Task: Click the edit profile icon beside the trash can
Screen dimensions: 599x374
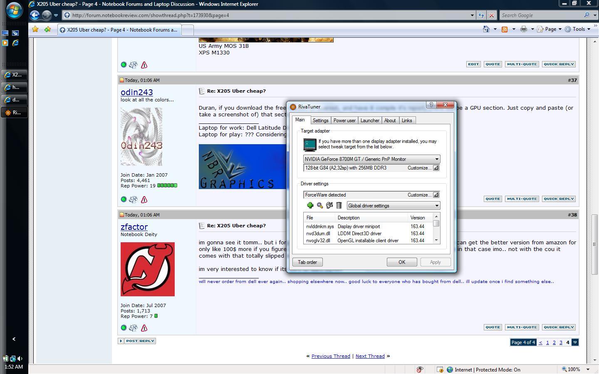Action: pos(329,205)
